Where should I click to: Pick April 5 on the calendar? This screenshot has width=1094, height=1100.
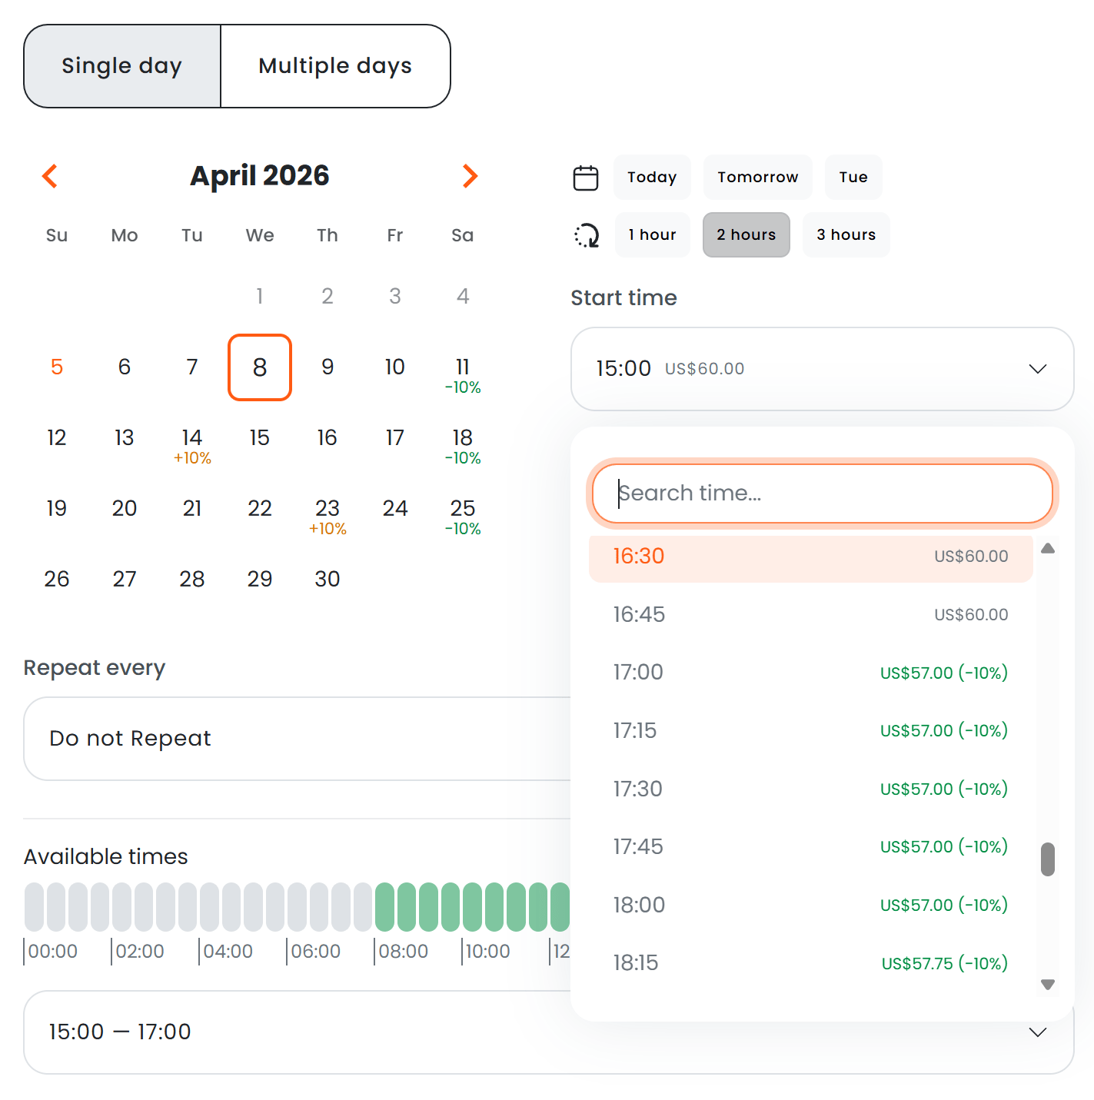point(57,367)
